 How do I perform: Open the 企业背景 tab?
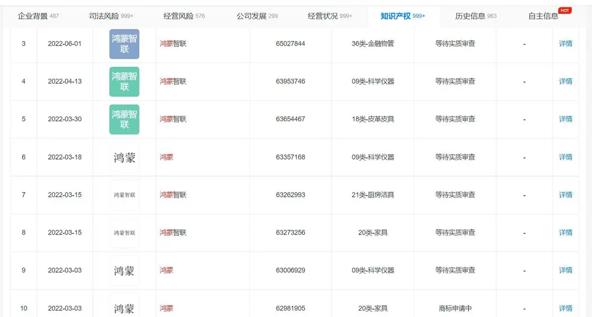[x=38, y=16]
